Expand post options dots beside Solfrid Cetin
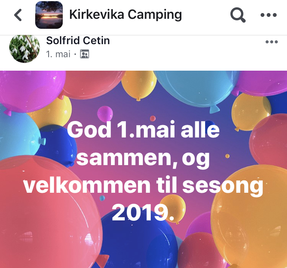 (x=272, y=42)
